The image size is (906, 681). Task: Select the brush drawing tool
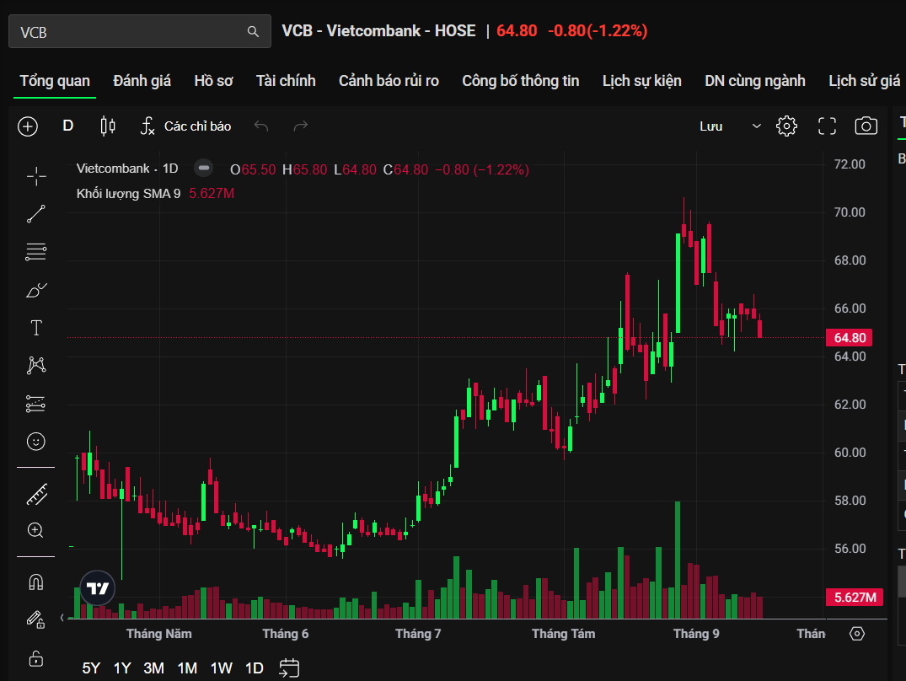(36, 290)
